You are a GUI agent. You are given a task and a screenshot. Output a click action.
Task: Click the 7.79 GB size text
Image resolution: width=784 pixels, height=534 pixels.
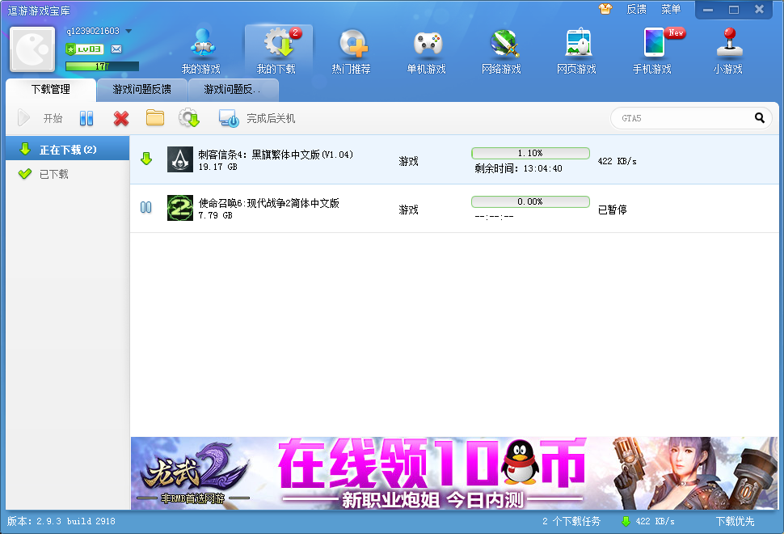tap(216, 215)
